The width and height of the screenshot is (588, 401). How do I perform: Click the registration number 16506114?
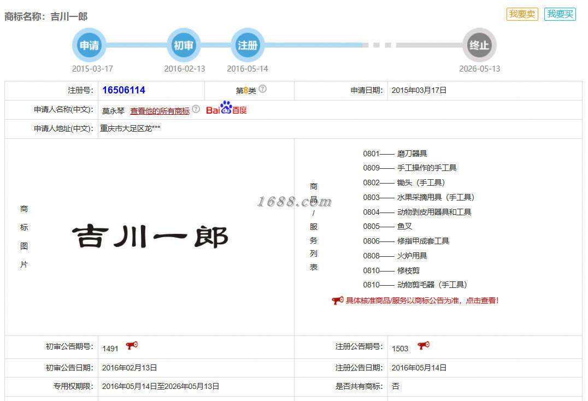click(x=124, y=90)
